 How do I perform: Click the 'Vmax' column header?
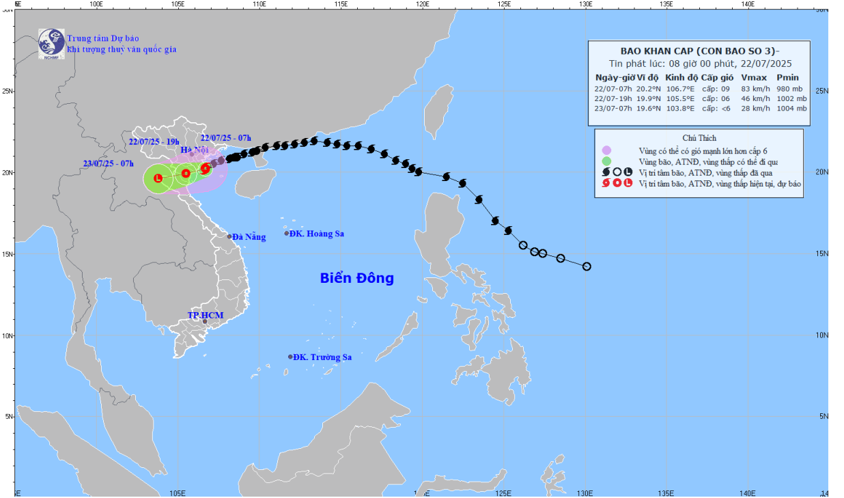pos(754,77)
